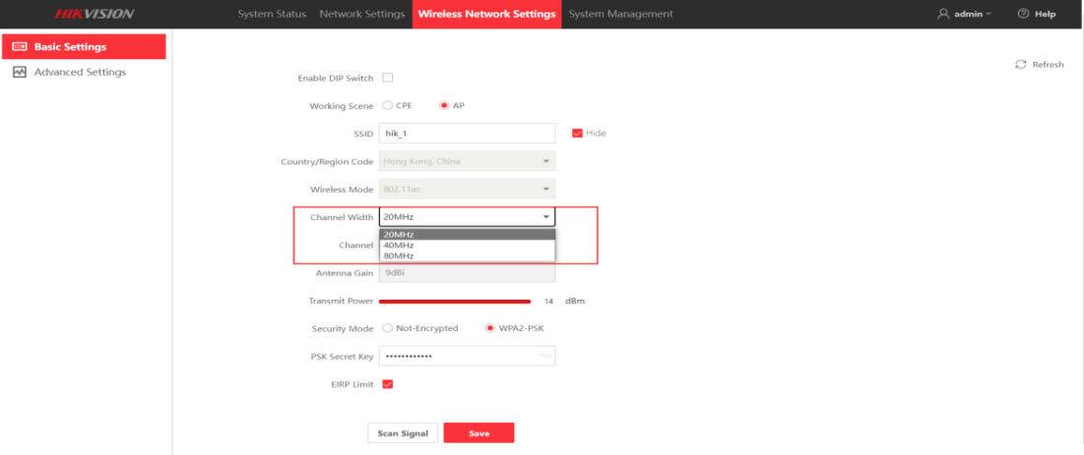Image resolution: width=1084 pixels, height=455 pixels.
Task: Click the SSID input field
Action: [x=467, y=133]
